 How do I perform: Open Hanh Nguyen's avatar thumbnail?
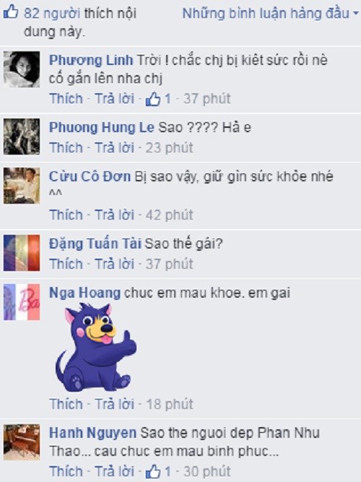22,442
